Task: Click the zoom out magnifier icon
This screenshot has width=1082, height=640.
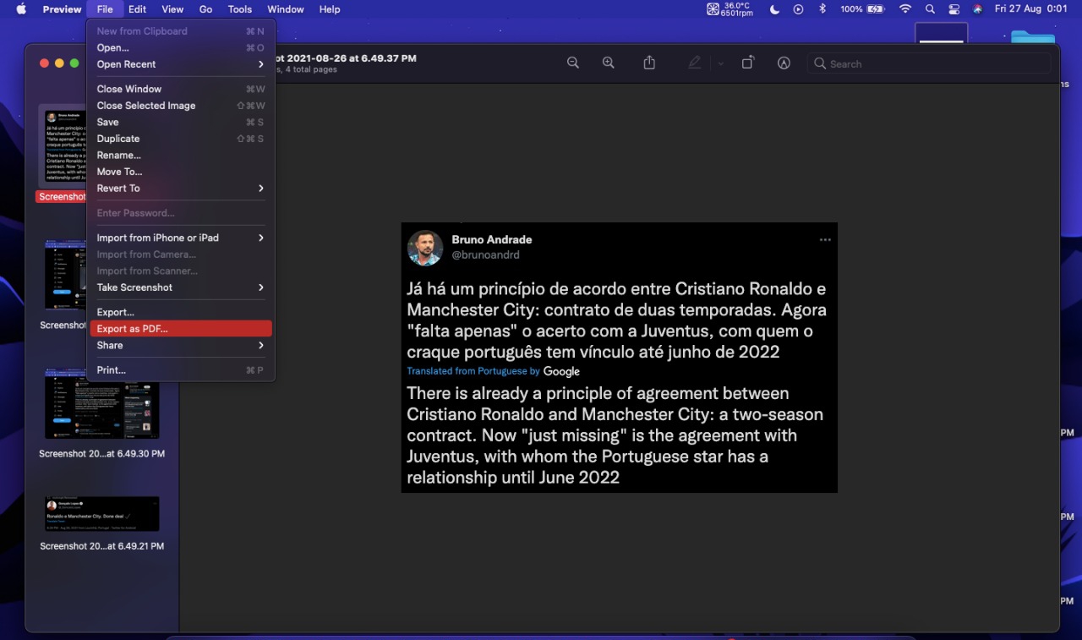Action: point(573,63)
